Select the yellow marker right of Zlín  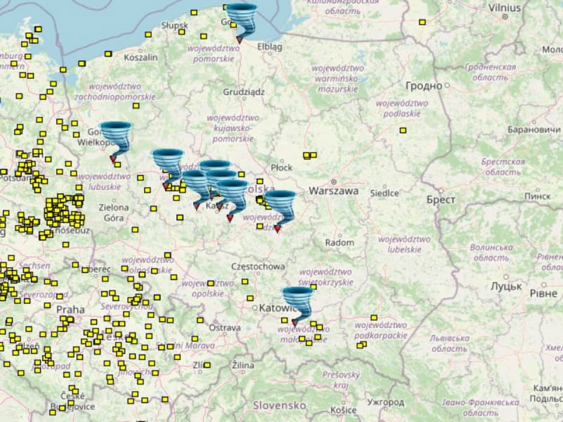point(207,365)
